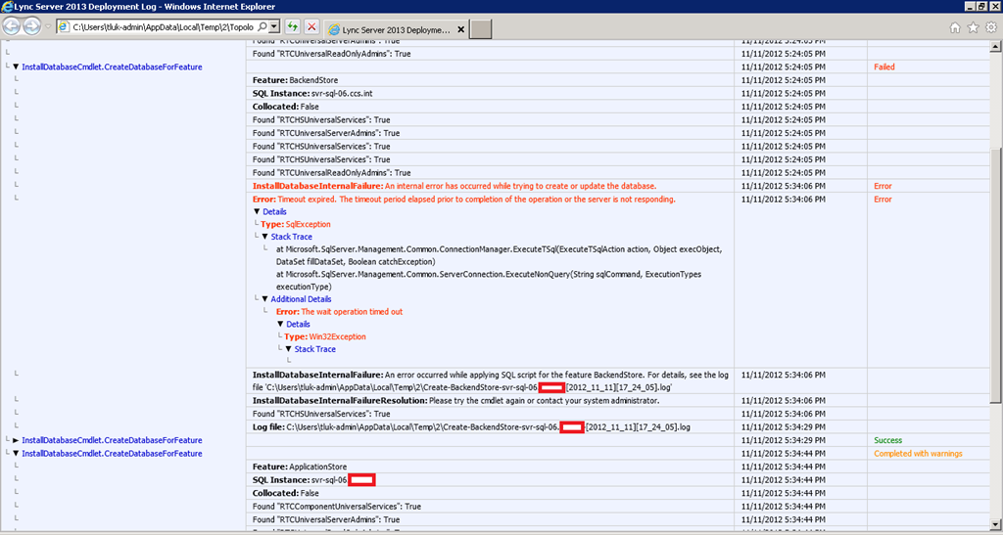Close the Lync Server 2013 Deployment tab
1003x535 pixels.
click(x=460, y=29)
